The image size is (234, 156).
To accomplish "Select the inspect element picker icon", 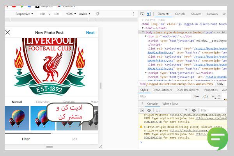I will (x=142, y=14).
